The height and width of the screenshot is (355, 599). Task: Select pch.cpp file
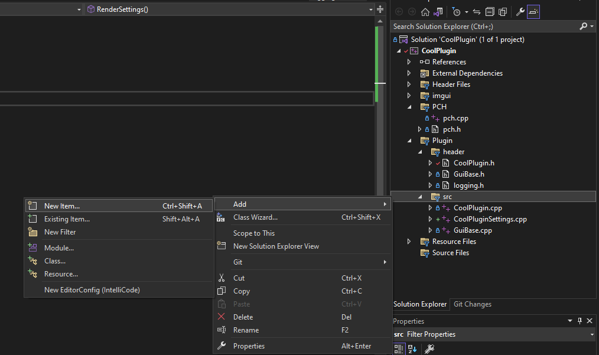pos(455,118)
